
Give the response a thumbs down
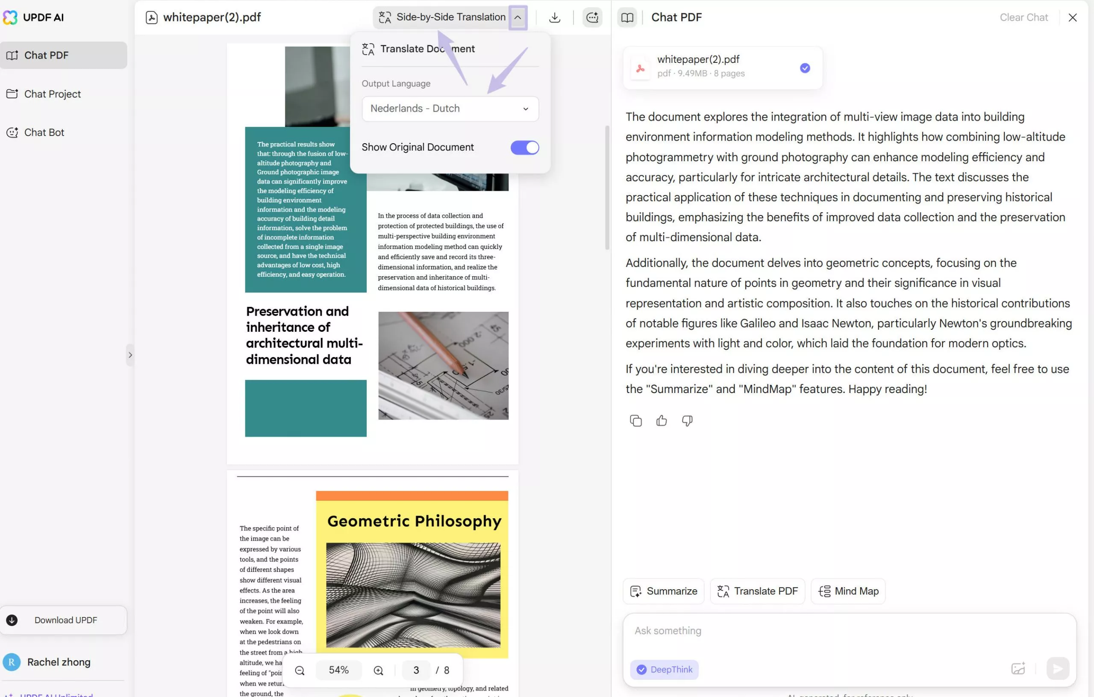(x=687, y=421)
